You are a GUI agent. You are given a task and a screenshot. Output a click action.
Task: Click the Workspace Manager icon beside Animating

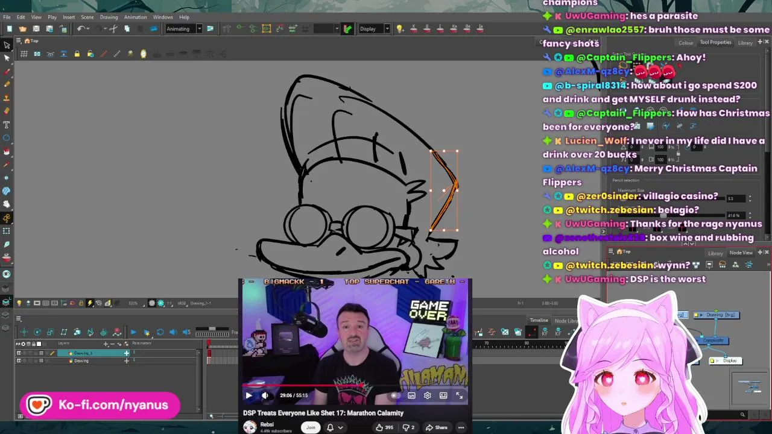click(x=210, y=29)
